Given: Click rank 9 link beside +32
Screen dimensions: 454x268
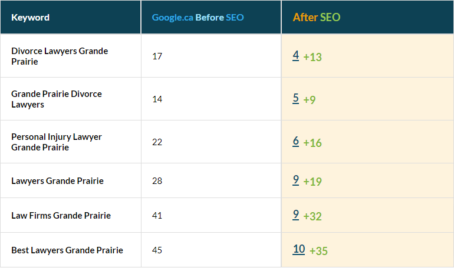Looking at the screenshot, I should (x=296, y=215).
